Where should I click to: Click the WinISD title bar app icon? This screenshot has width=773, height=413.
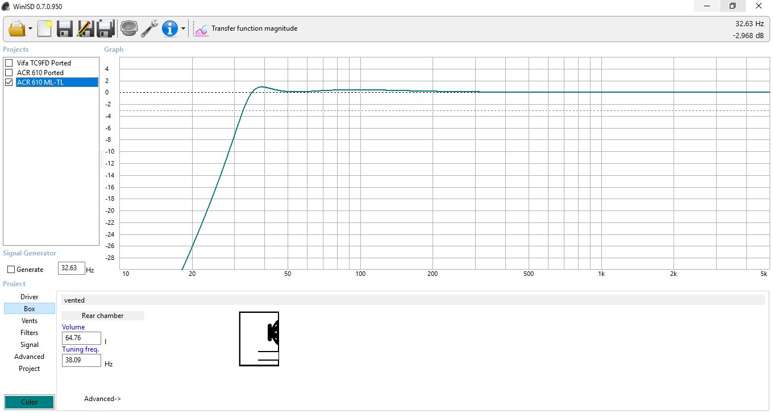click(6, 6)
